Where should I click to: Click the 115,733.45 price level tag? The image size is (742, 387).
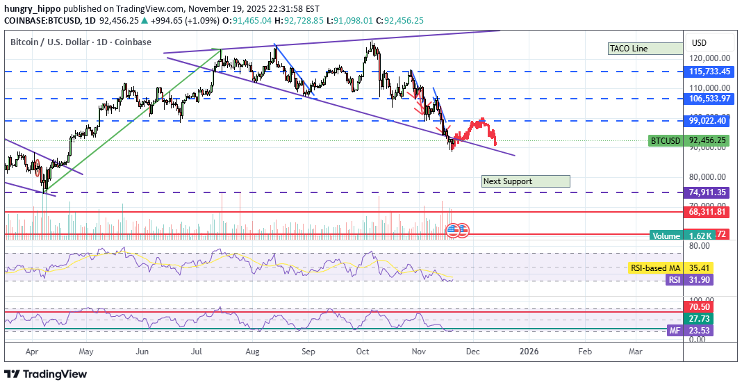click(709, 72)
